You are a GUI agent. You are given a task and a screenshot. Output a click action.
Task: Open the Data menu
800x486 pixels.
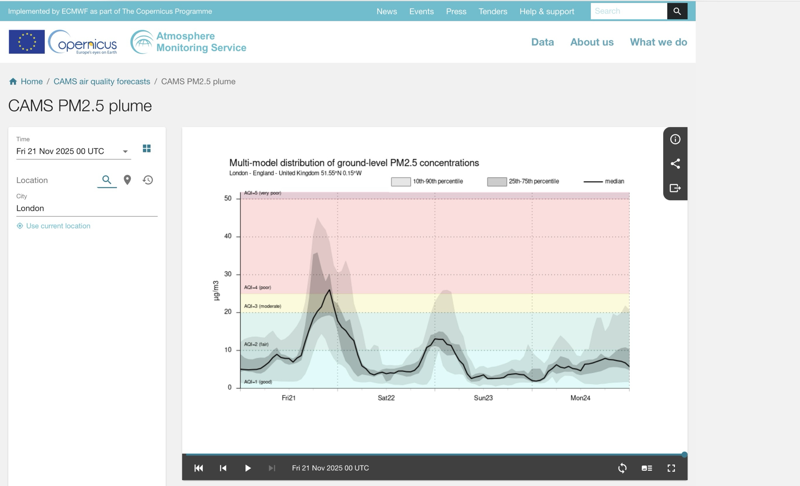542,42
